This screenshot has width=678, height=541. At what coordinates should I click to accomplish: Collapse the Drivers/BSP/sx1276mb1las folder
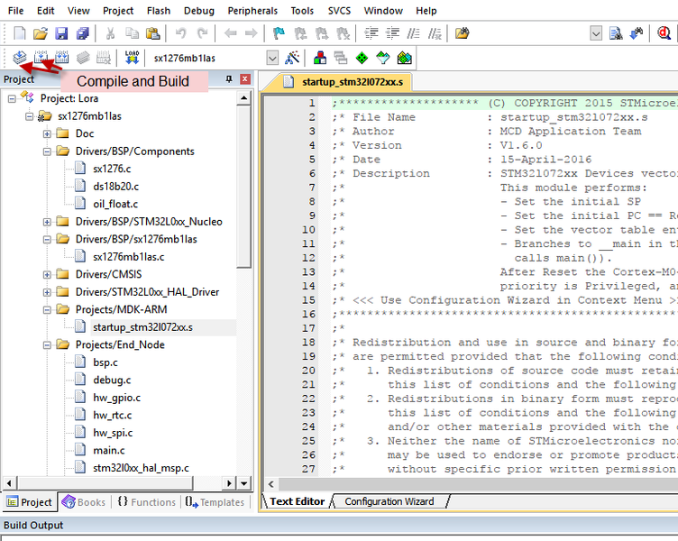coord(47,240)
